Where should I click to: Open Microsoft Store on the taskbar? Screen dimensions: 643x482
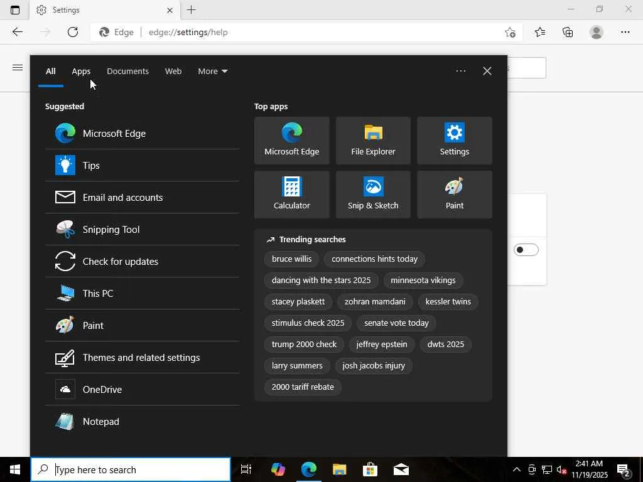click(x=370, y=469)
